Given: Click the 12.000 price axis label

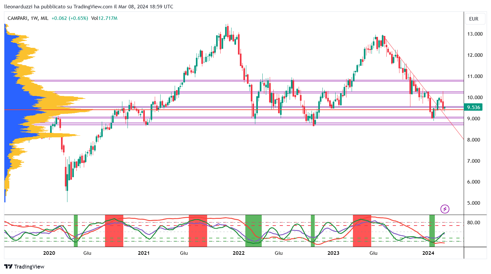Looking at the screenshot, I should pos(475,55).
